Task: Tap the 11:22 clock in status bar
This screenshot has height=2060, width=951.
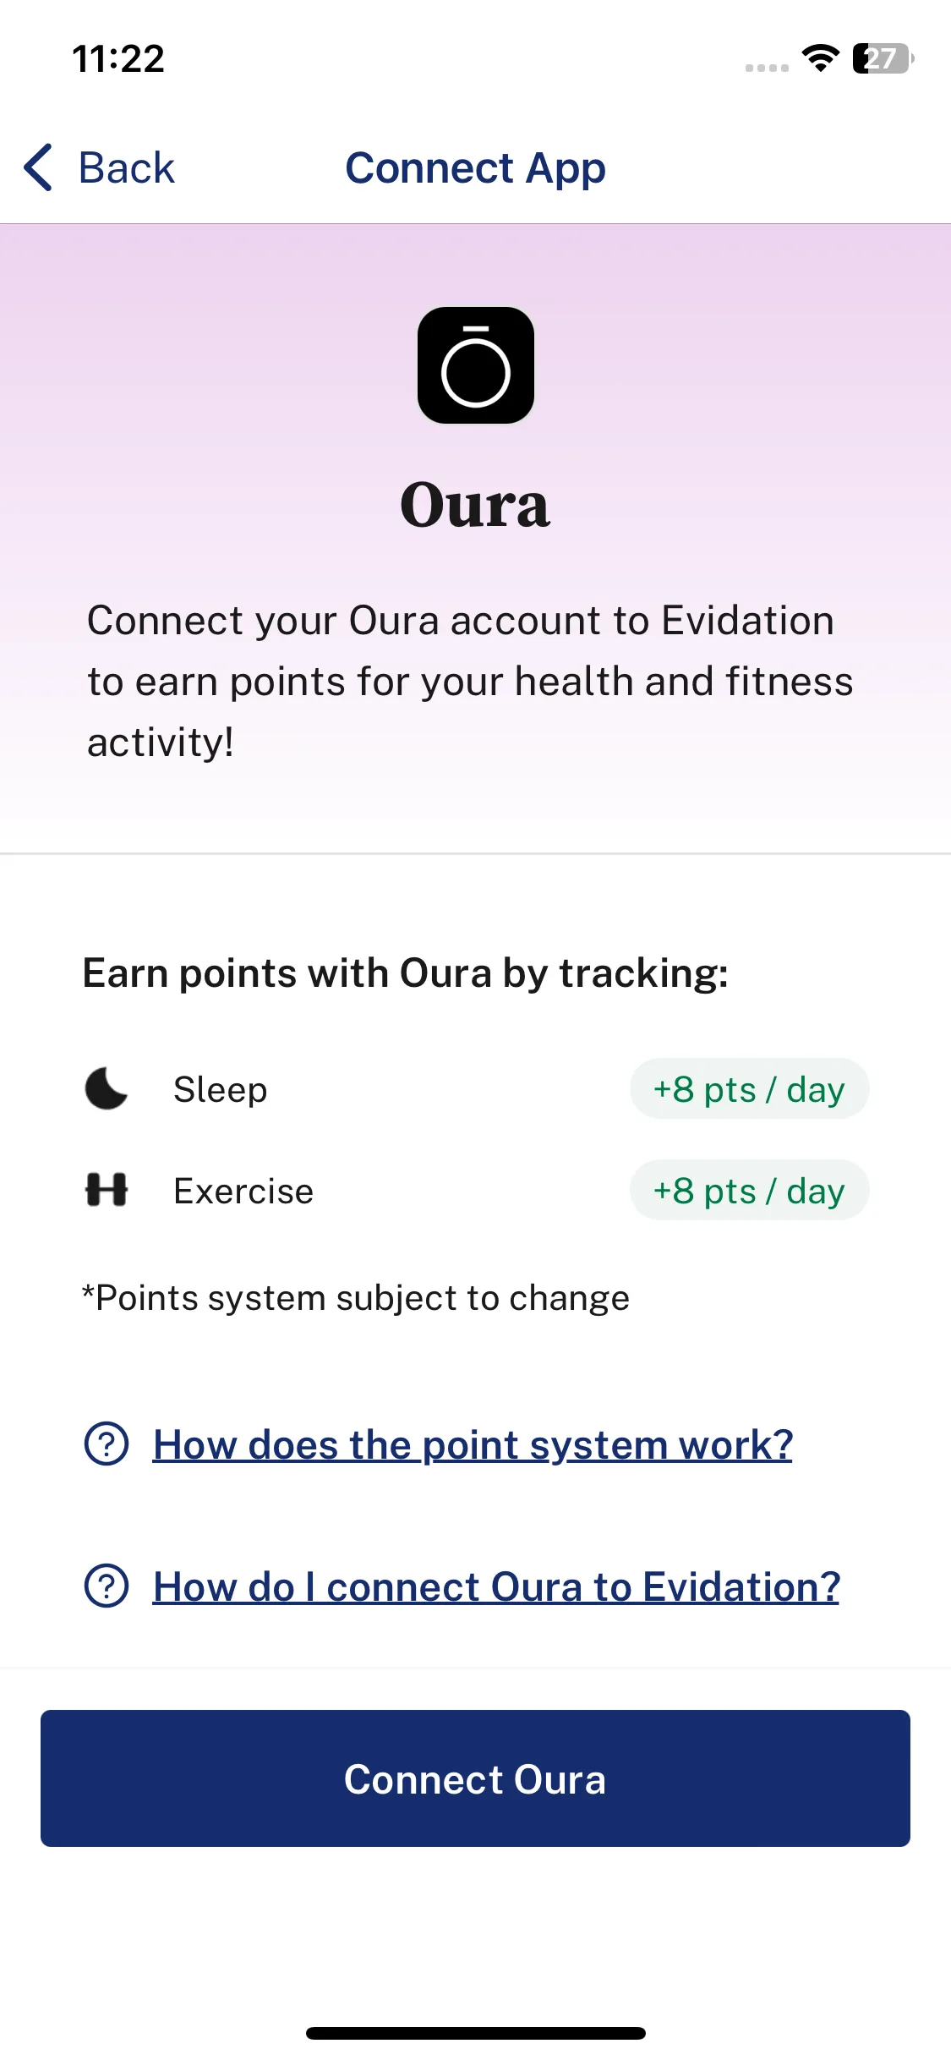Action: pyautogui.click(x=118, y=58)
